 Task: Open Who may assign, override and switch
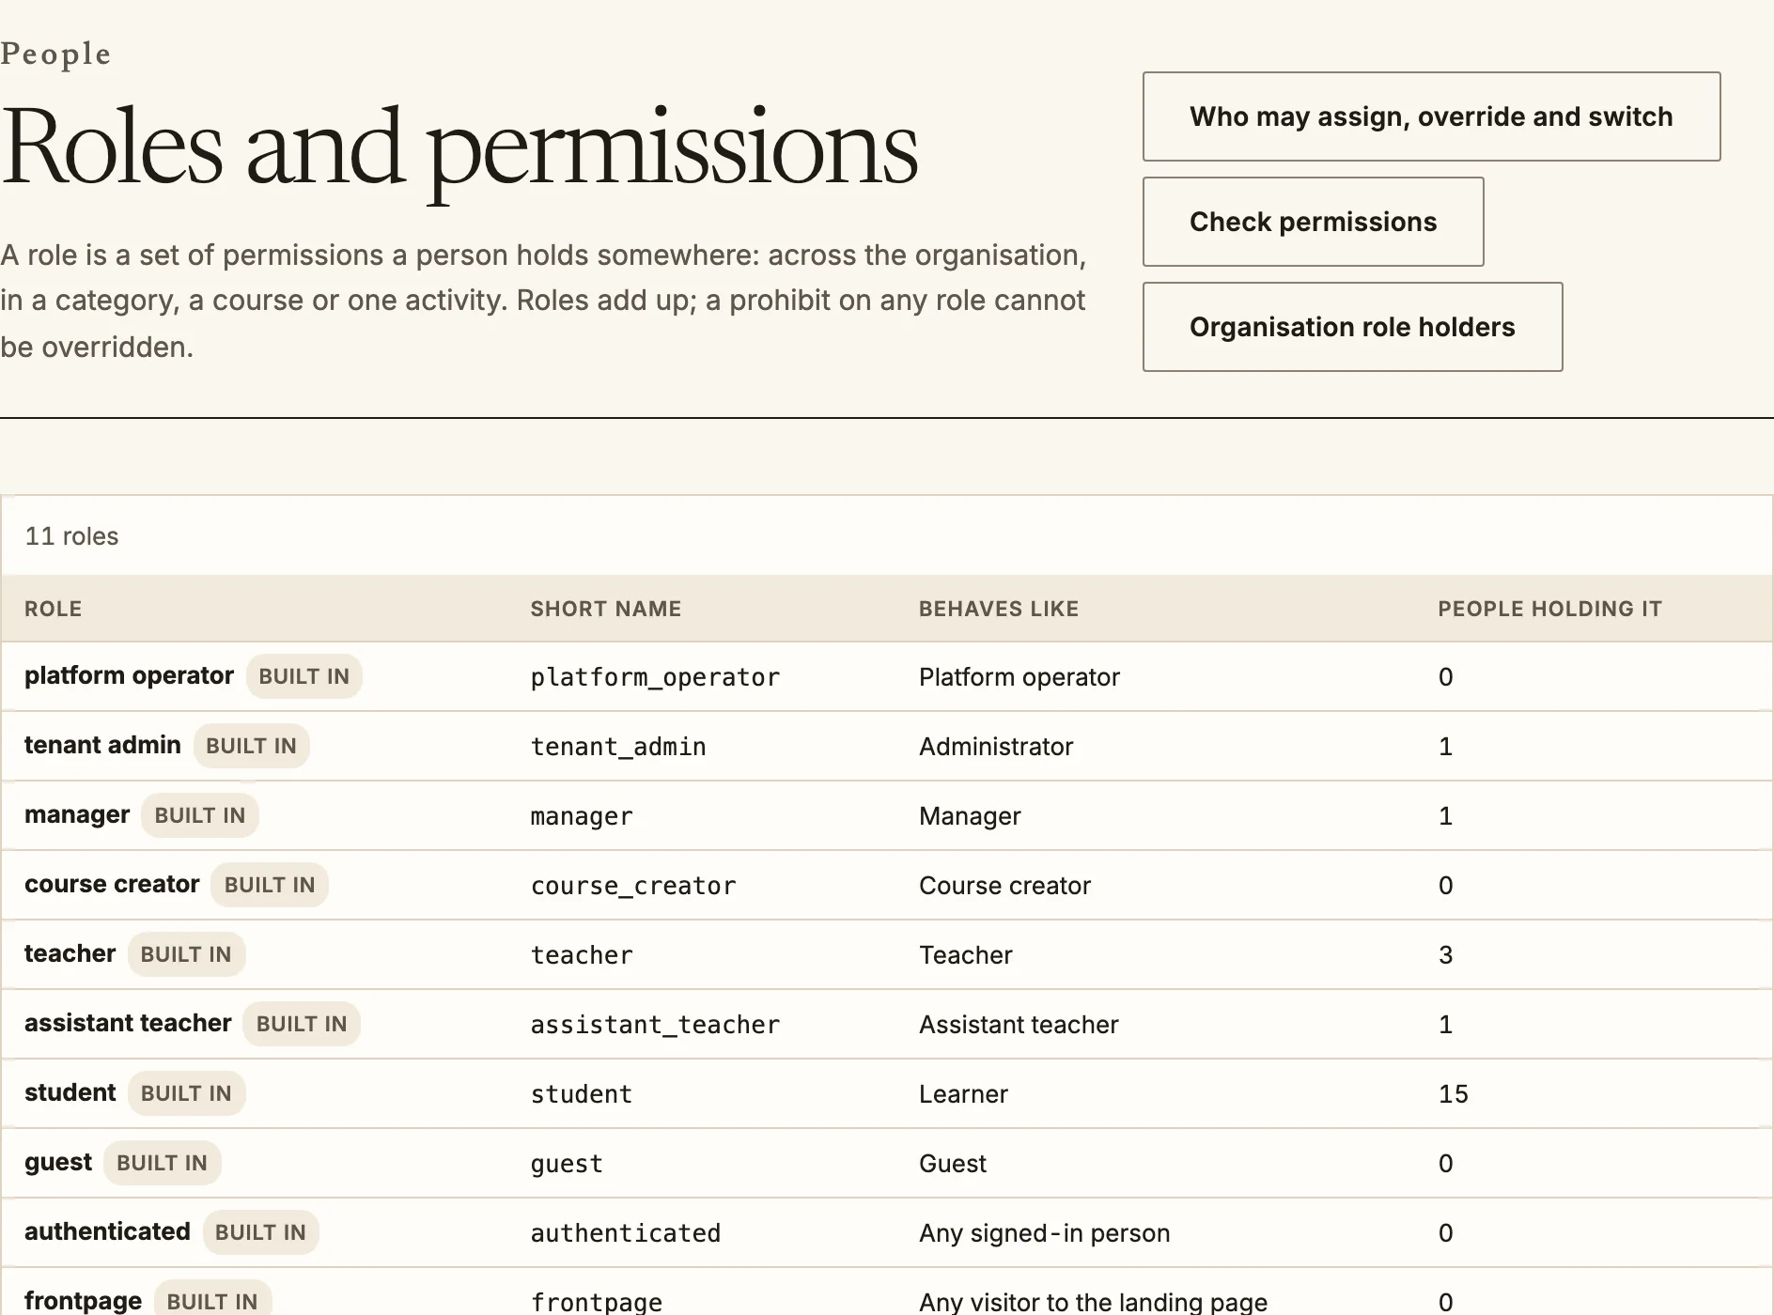1431,116
